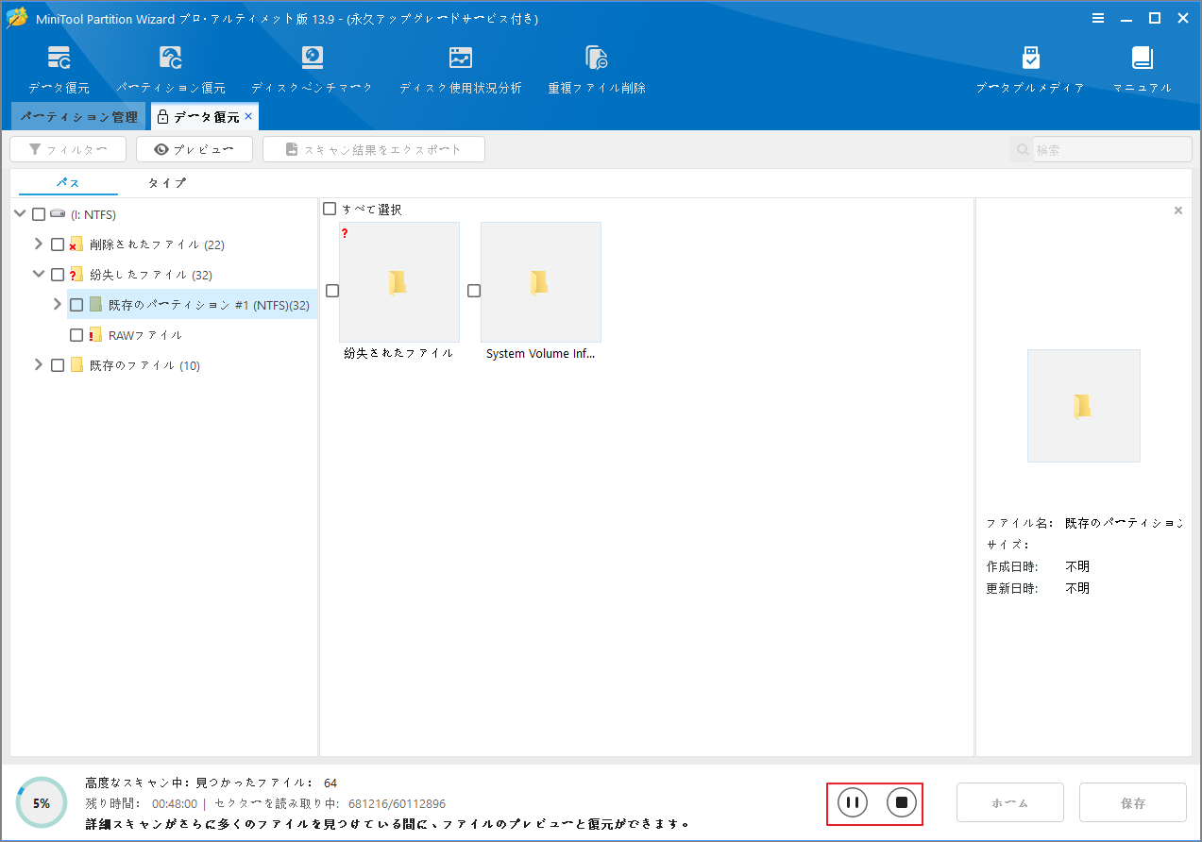
Task: Tick the すべて選択 checkbox
Action: coord(330,209)
